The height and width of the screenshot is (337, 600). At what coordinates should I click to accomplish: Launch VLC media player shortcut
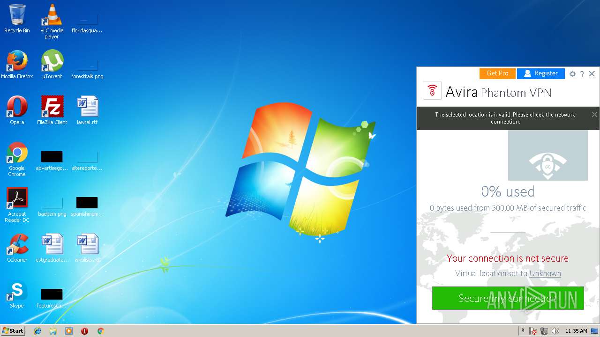click(x=52, y=22)
